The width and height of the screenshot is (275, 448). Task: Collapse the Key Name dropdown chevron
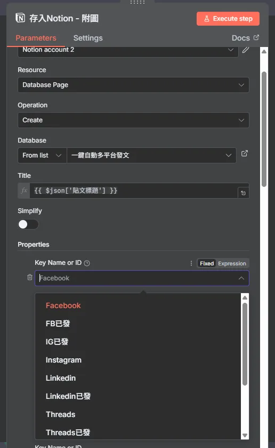tap(241, 278)
